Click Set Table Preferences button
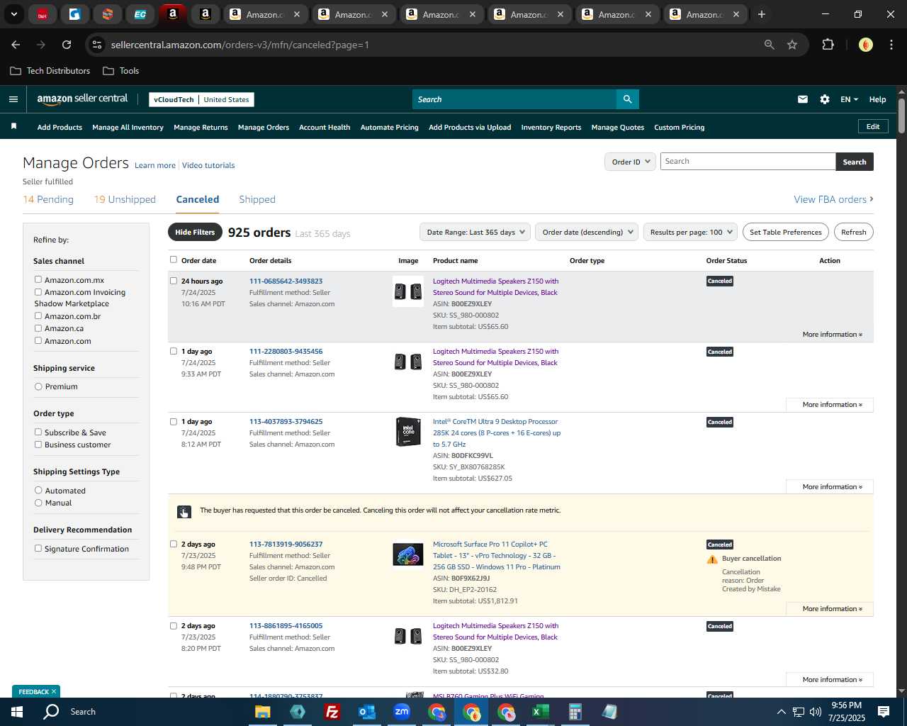 coord(786,232)
